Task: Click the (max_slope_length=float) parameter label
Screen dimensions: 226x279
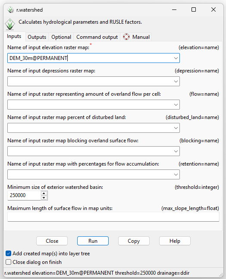Action: [190, 208]
